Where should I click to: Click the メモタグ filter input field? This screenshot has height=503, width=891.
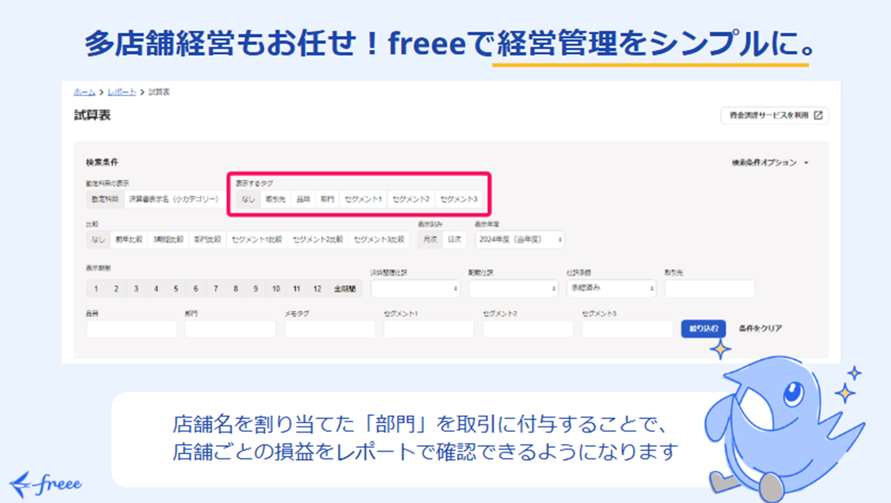pos(330,329)
